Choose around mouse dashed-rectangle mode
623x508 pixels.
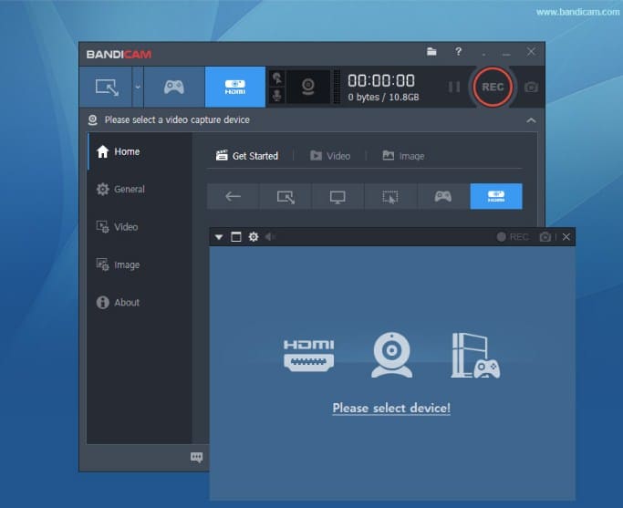coord(390,196)
